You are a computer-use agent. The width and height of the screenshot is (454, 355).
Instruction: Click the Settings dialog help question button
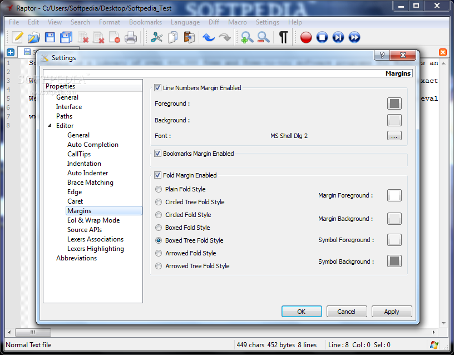(382, 55)
